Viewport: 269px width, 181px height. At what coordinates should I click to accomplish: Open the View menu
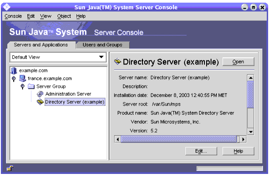[x=46, y=16]
